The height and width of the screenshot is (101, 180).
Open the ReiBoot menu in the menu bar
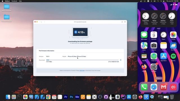7,1
